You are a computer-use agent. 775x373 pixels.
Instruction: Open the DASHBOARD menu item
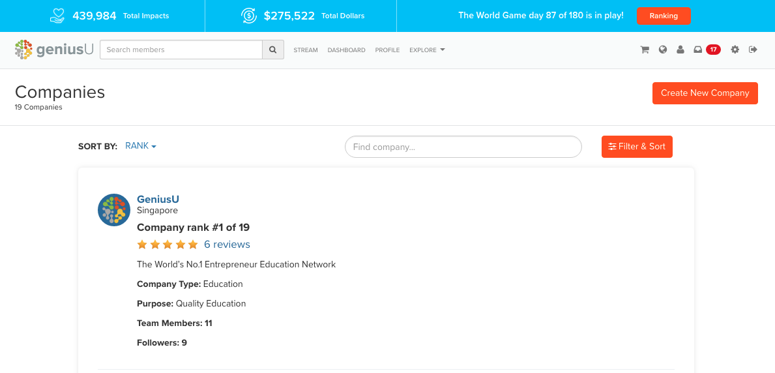point(347,50)
